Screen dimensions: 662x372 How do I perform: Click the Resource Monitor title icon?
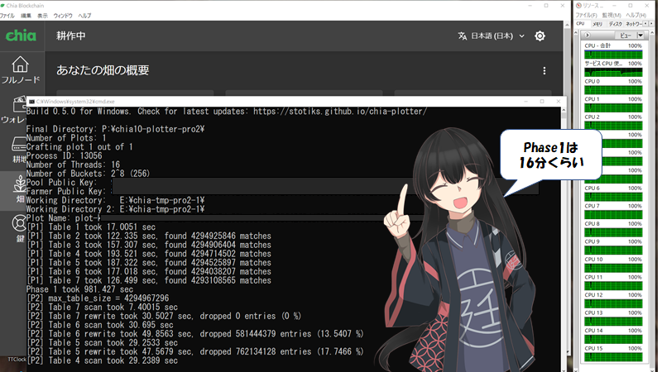(578, 6)
